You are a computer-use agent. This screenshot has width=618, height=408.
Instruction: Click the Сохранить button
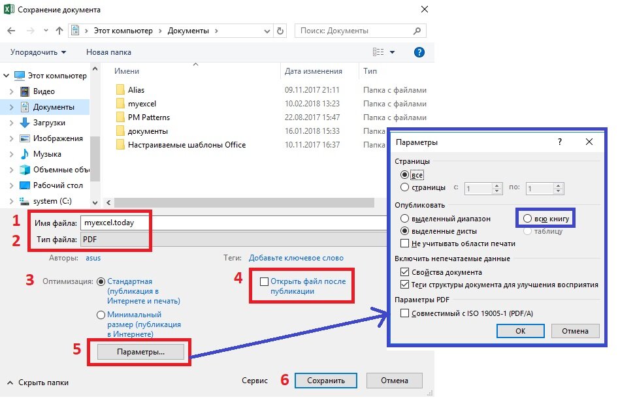point(326,381)
